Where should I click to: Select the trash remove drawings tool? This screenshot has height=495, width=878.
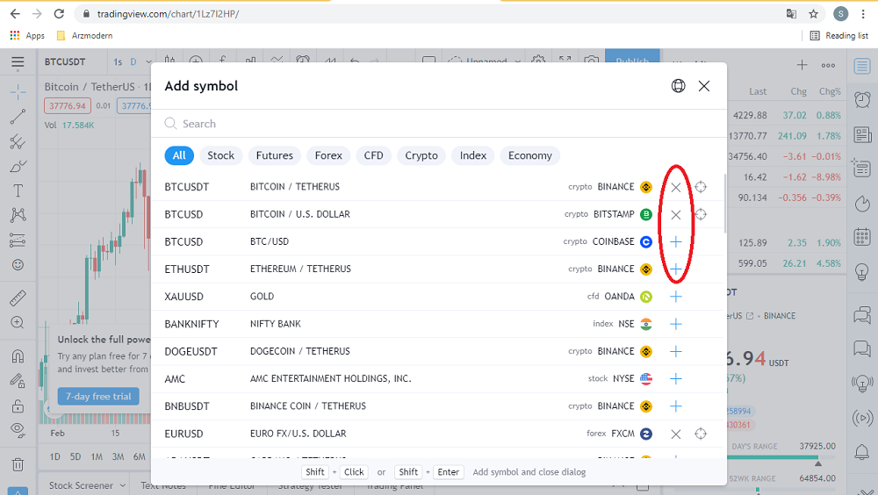point(18,464)
